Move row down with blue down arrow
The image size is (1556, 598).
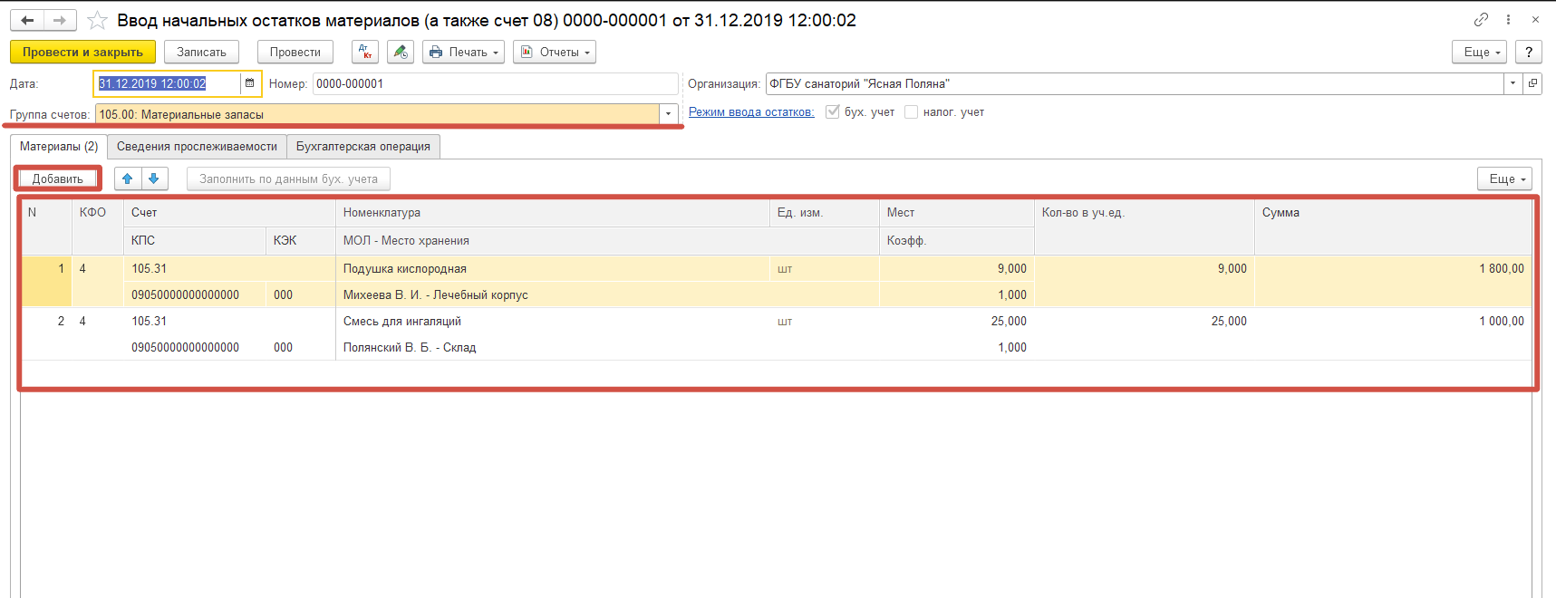pos(154,178)
